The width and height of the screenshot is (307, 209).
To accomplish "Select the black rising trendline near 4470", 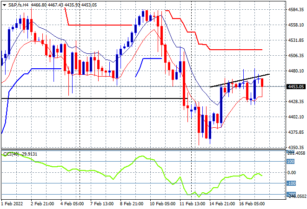I will [x=240, y=80].
